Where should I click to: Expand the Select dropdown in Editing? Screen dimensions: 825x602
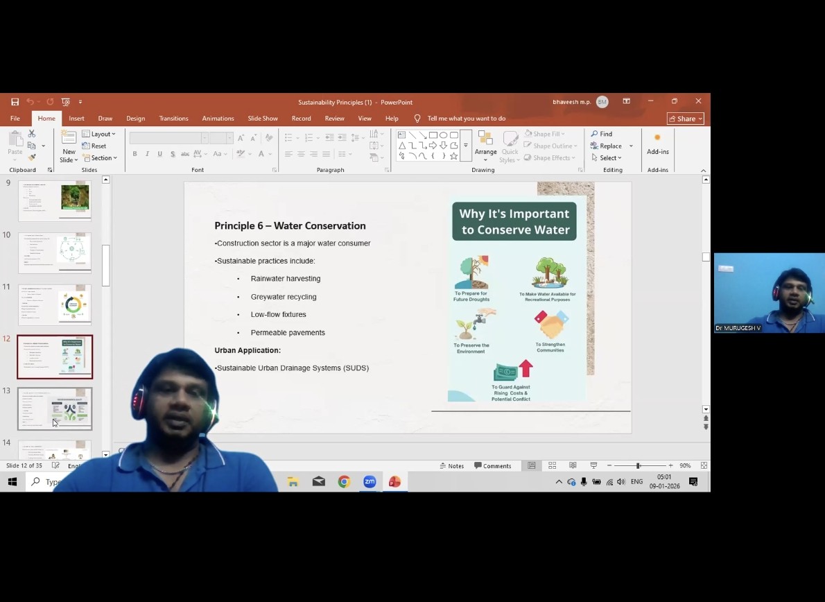(x=606, y=158)
